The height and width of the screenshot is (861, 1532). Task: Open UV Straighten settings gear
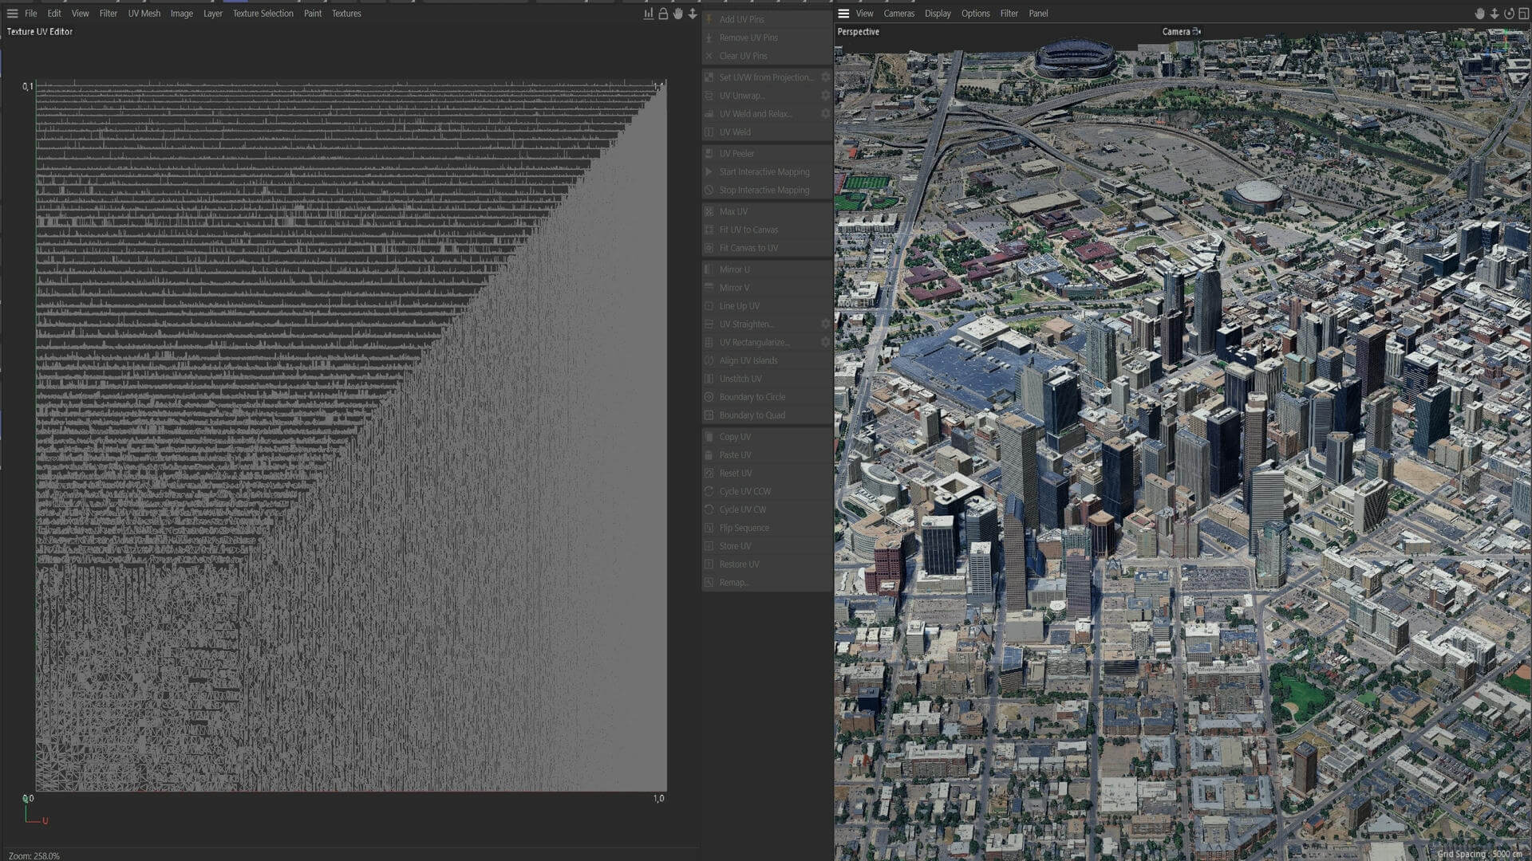(x=826, y=324)
